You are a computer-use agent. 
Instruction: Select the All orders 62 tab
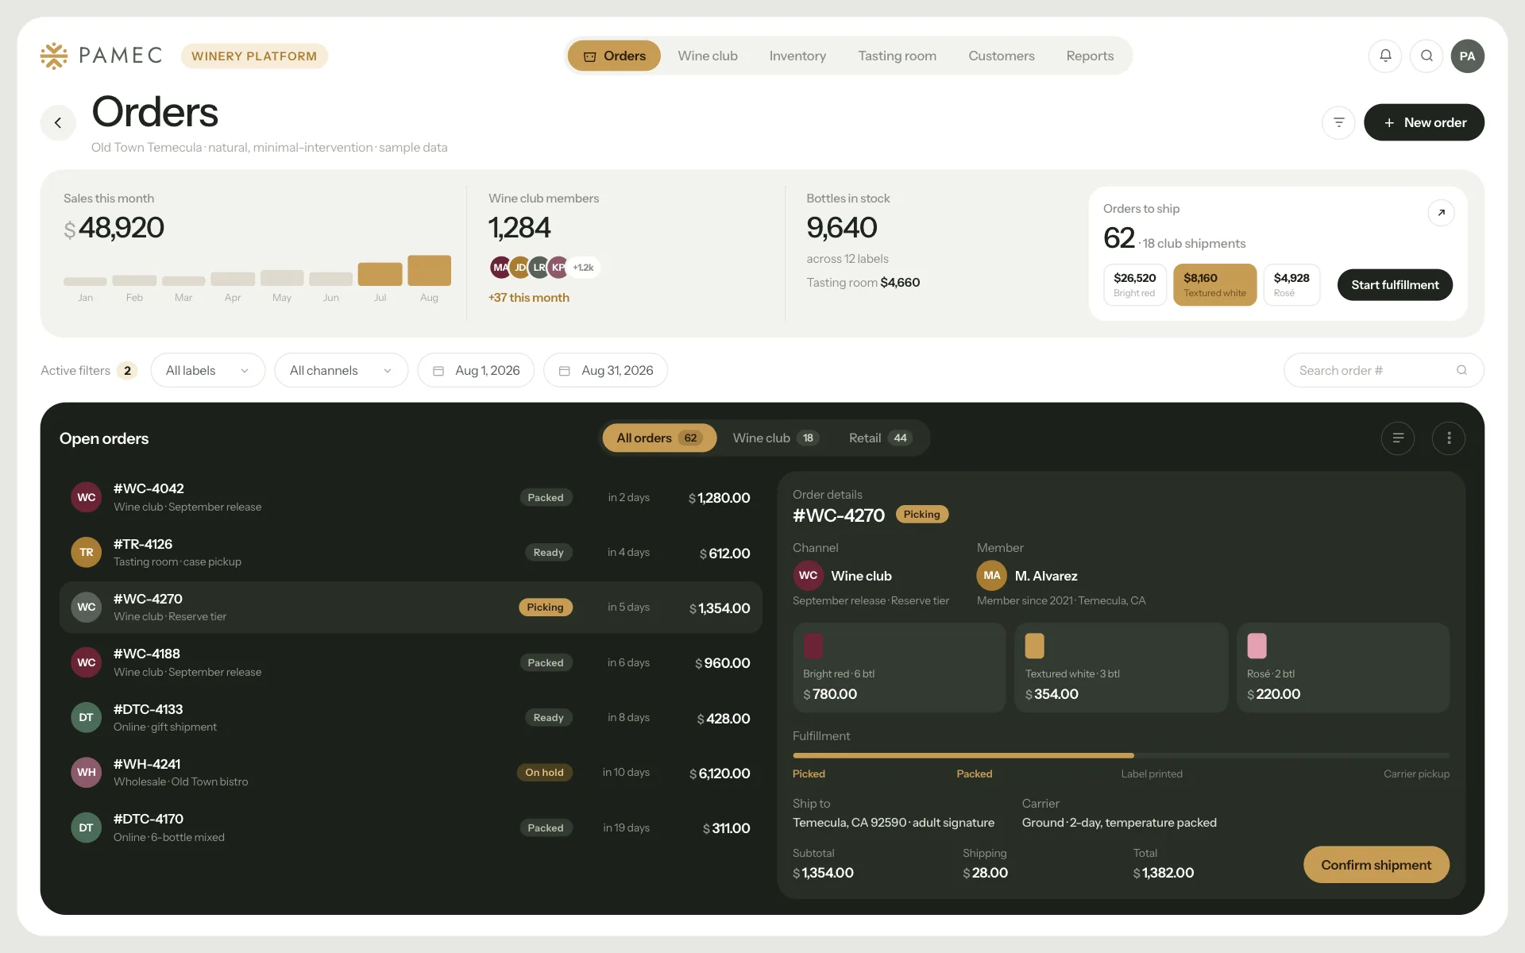coord(659,438)
